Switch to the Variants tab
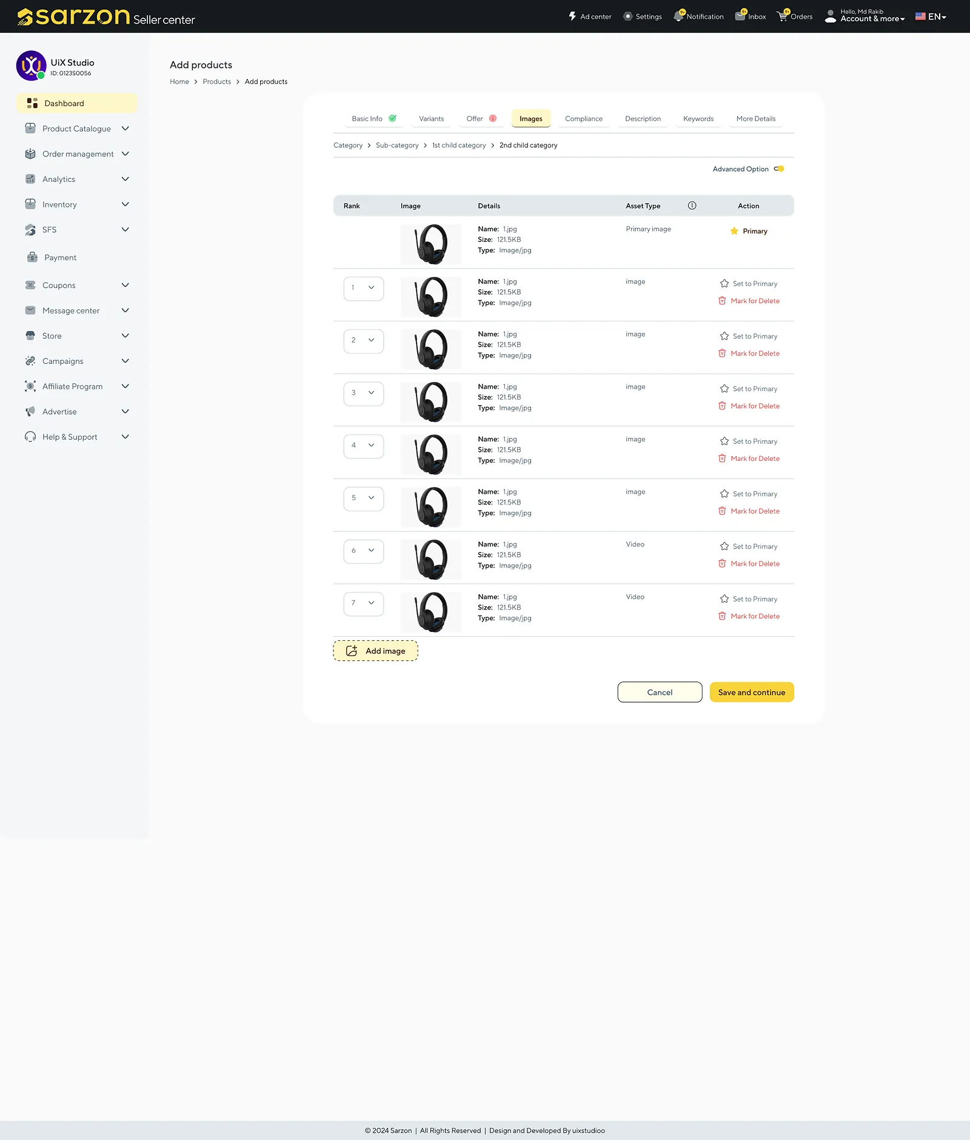The width and height of the screenshot is (970, 1140). (432, 119)
